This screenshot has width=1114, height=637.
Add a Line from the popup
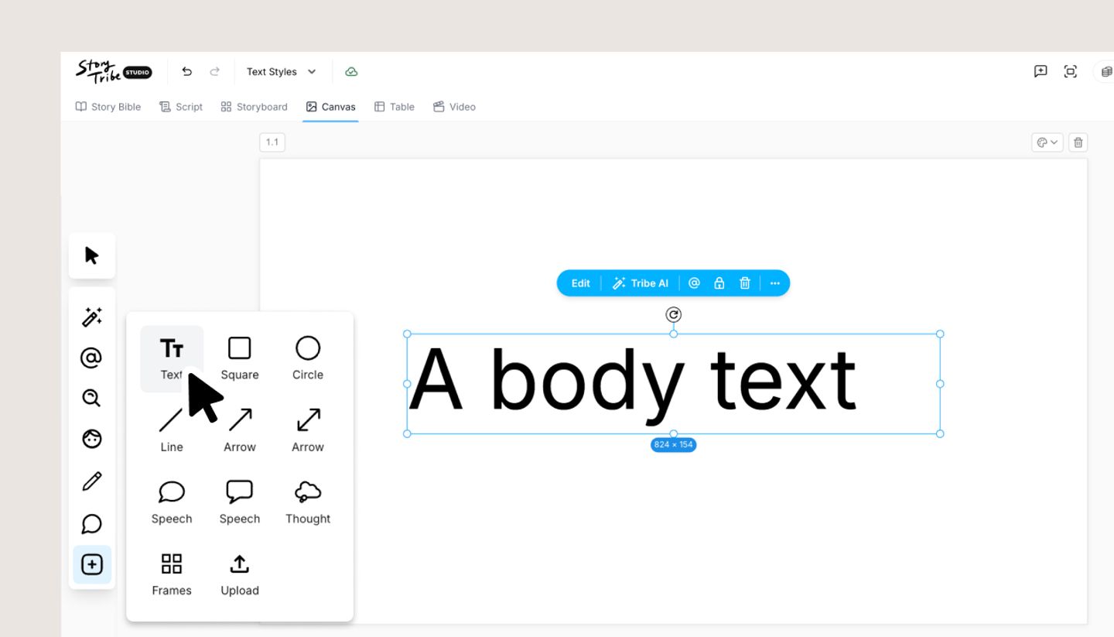coord(172,430)
